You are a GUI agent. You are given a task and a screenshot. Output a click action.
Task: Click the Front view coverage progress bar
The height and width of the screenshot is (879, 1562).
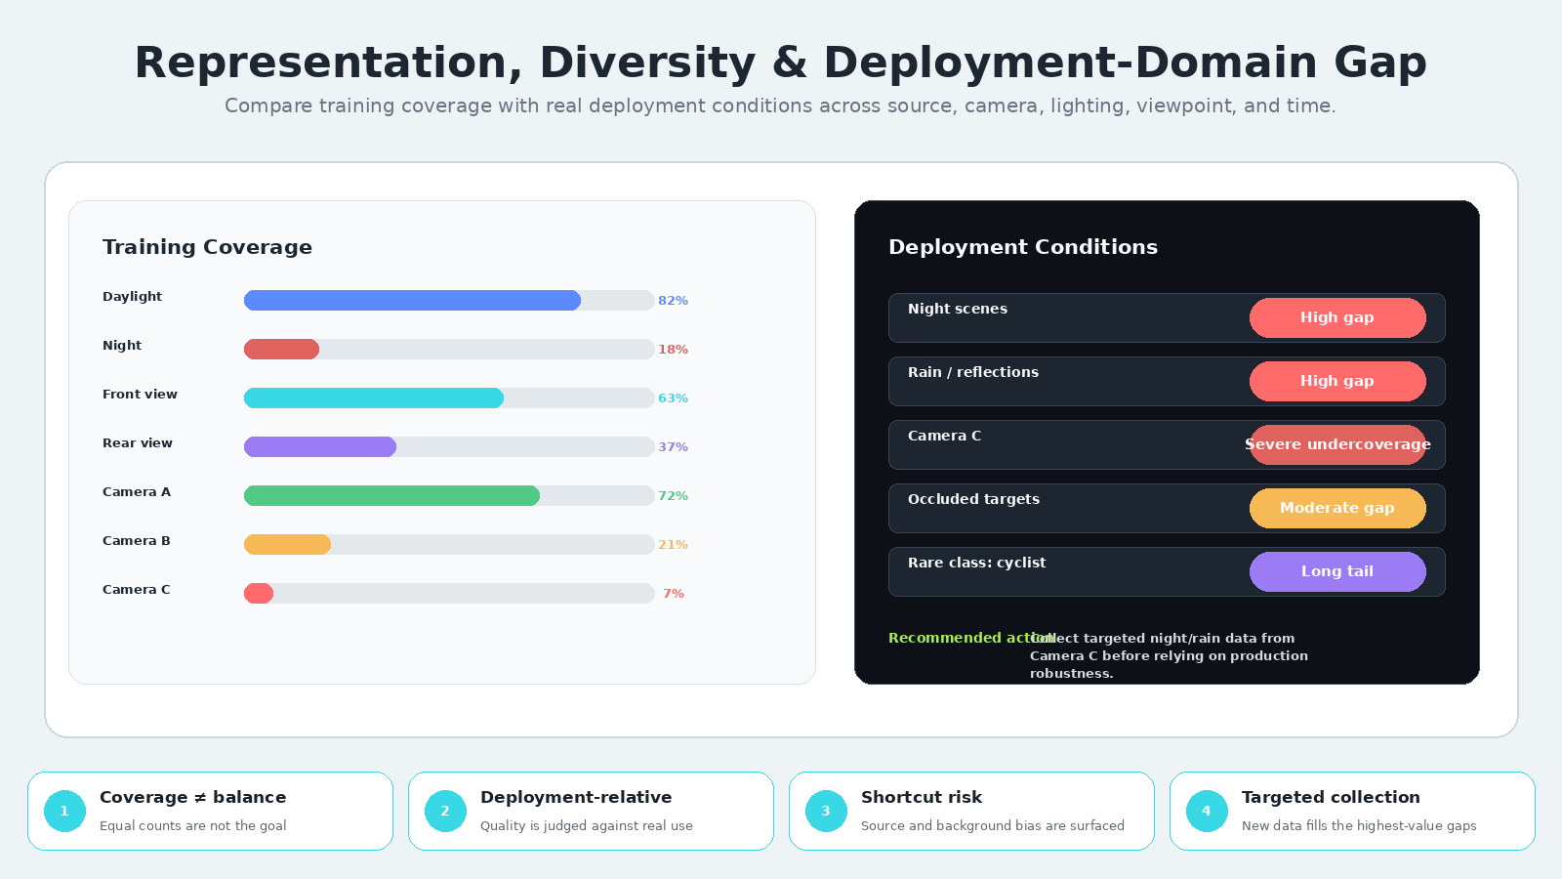click(449, 398)
